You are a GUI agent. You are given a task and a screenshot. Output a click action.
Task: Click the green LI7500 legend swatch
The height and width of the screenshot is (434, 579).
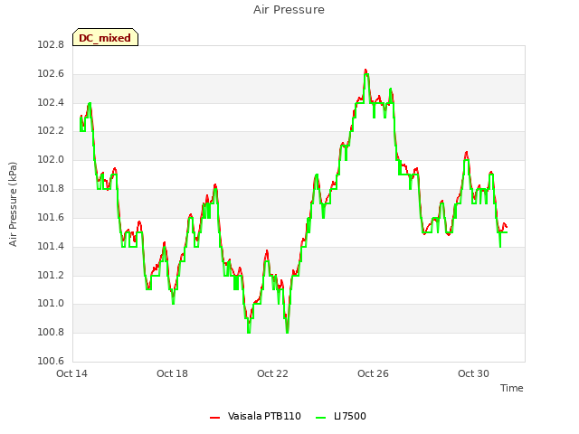321,418
